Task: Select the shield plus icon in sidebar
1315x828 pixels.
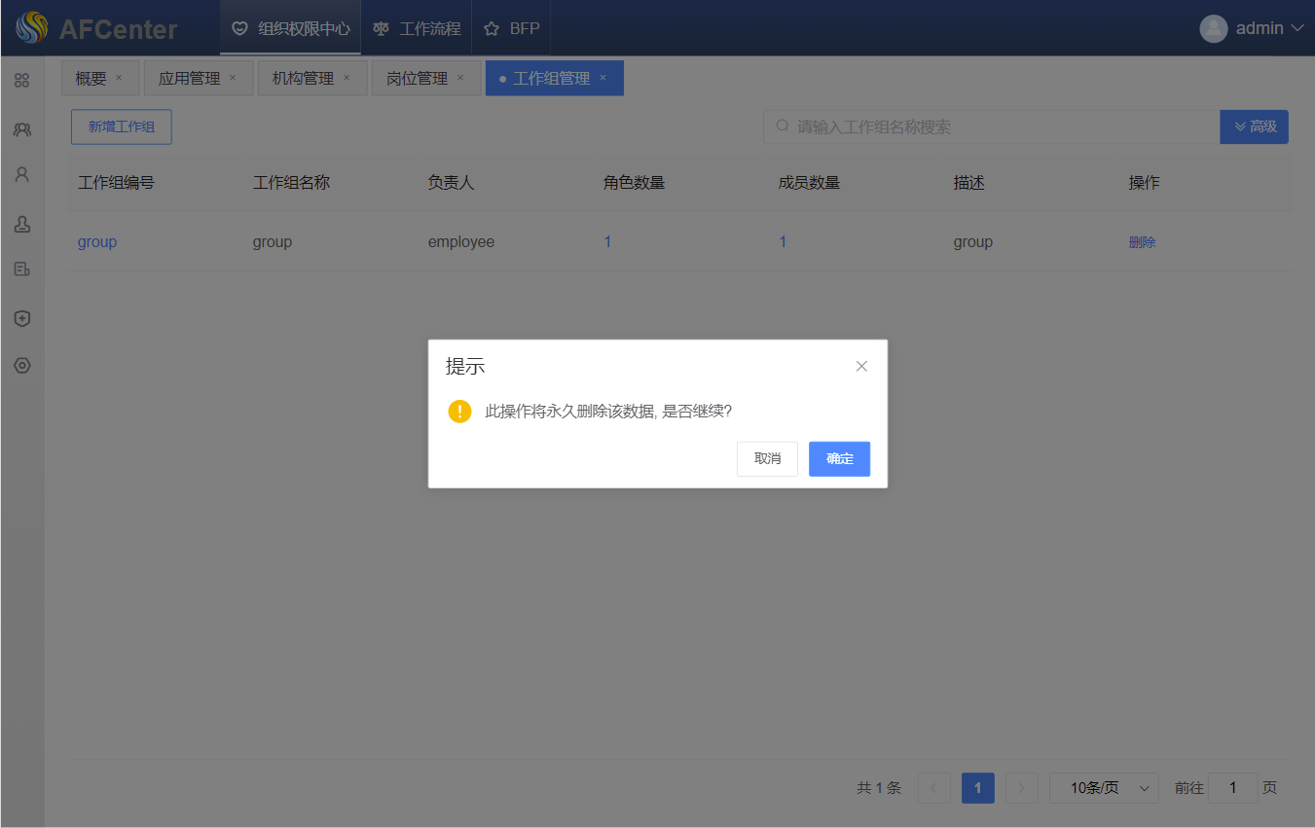Action: 21,318
